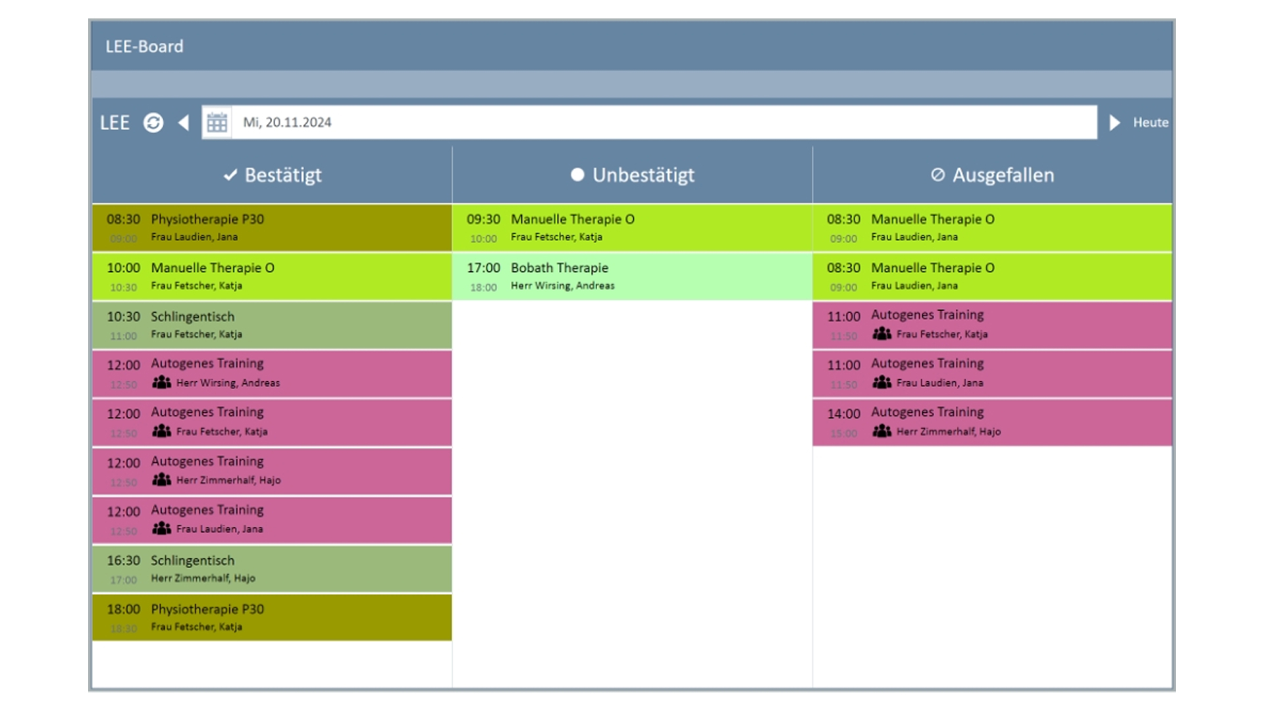Open 08:30 Physiotherapie P30 appointment

pyautogui.click(x=272, y=228)
